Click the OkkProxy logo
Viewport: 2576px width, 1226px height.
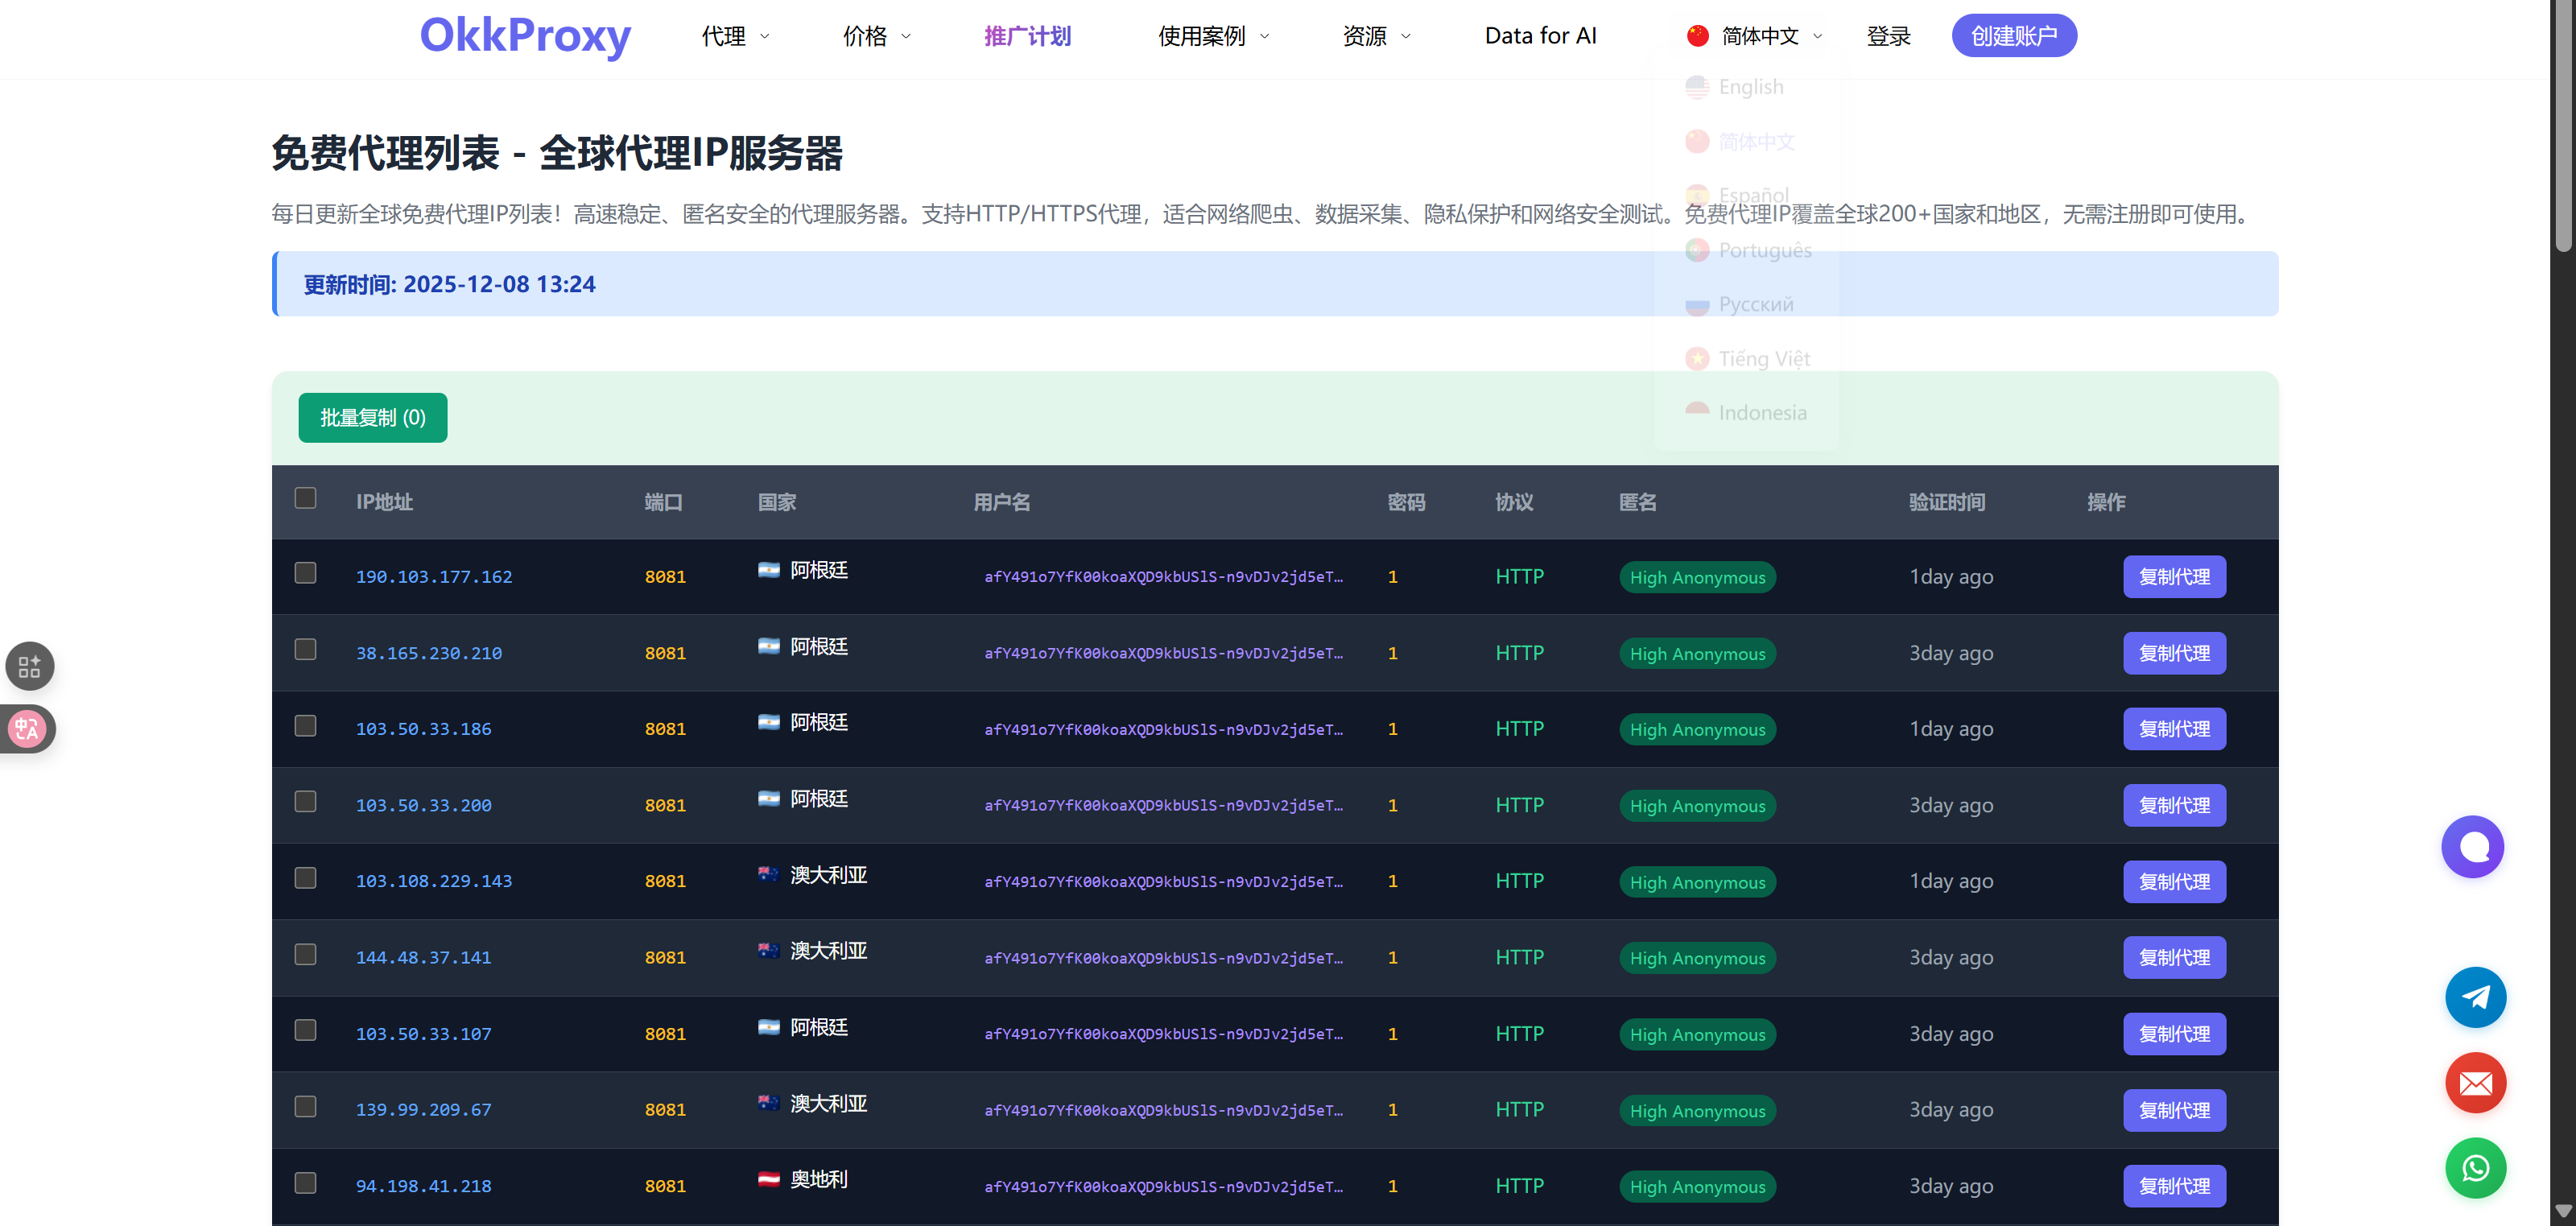point(525,36)
